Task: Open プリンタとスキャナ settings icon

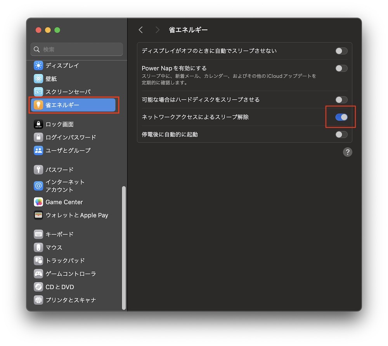Action: pyautogui.click(x=38, y=300)
